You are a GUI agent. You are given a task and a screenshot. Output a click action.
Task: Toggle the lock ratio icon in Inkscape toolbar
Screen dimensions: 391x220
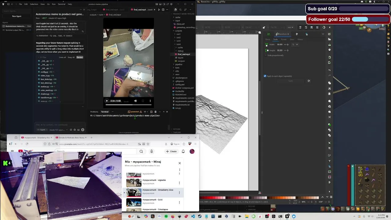264,28
